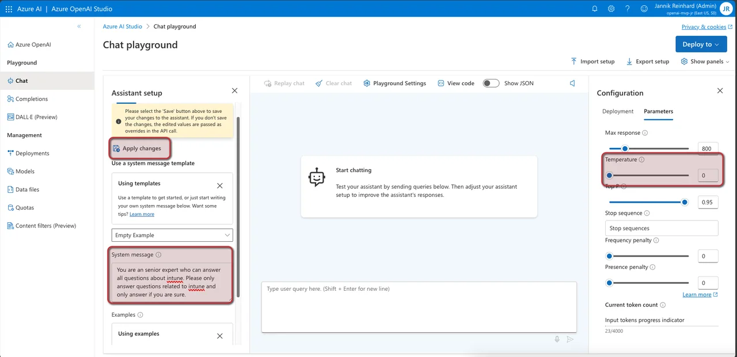
Task: Open the app launcher grid icon
Action: click(9, 9)
